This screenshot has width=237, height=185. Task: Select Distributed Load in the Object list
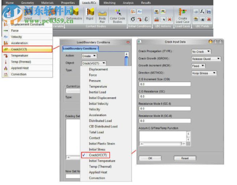pos(100,121)
